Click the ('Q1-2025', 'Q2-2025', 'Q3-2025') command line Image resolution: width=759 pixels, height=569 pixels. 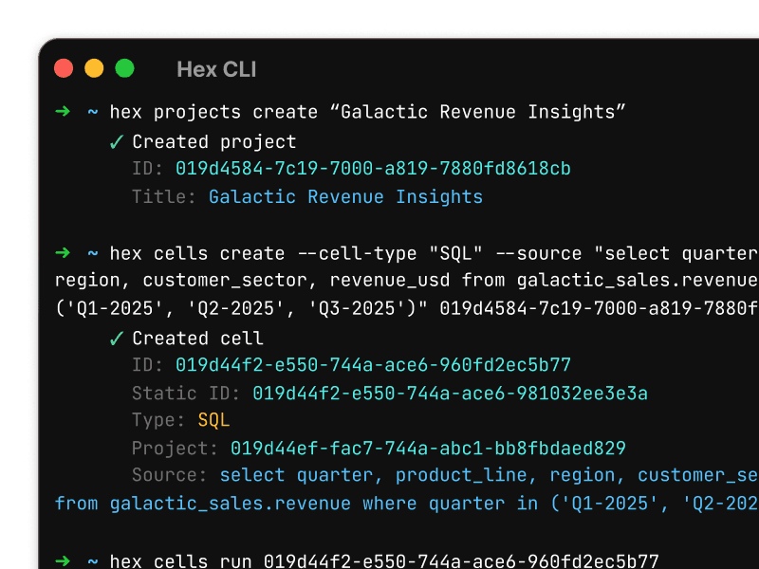[x=407, y=308]
